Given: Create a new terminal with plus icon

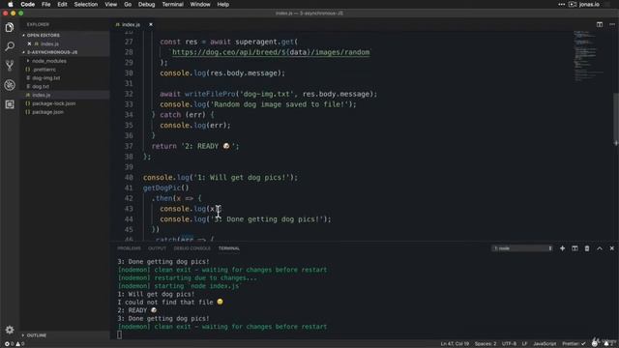Looking at the screenshot, I should tap(562, 248).
